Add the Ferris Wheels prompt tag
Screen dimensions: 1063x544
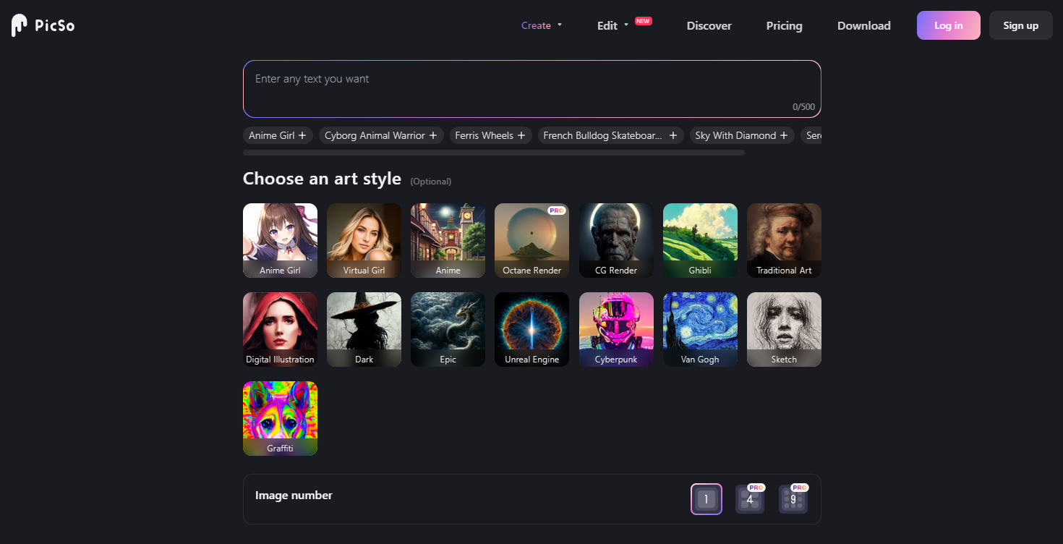click(490, 135)
